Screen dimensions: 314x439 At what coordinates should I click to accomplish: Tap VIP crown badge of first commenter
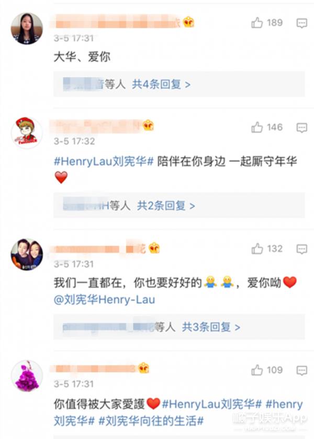[x=188, y=22]
